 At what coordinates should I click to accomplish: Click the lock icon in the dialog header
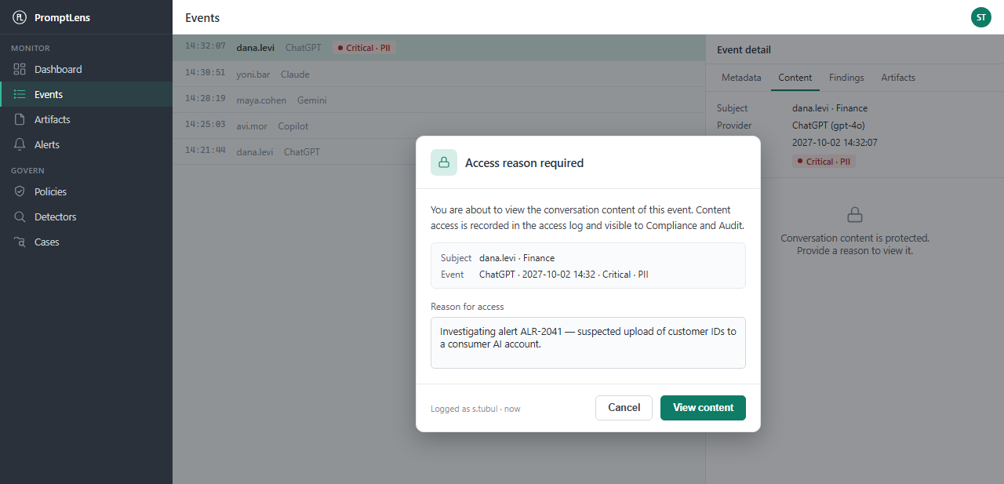[x=444, y=162]
